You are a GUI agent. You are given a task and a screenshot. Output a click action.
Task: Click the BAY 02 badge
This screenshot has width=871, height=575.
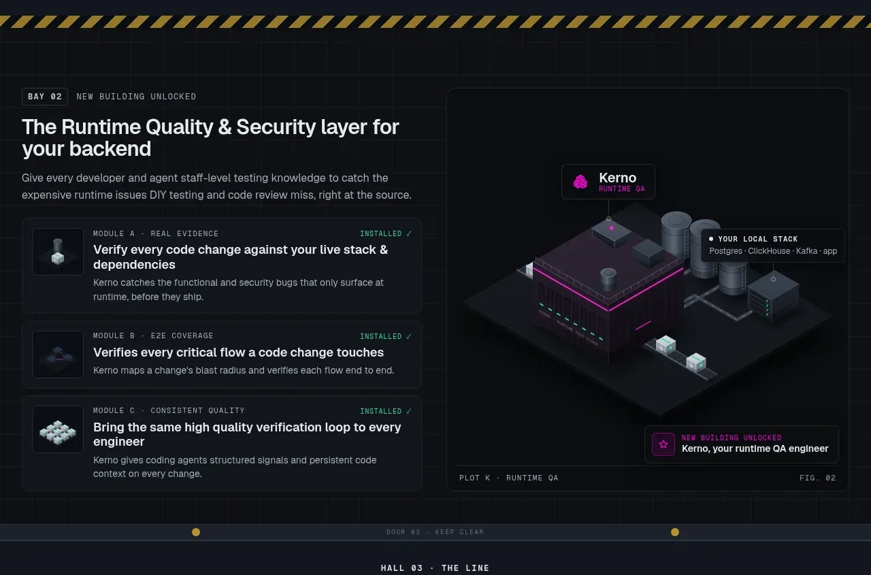(x=45, y=97)
